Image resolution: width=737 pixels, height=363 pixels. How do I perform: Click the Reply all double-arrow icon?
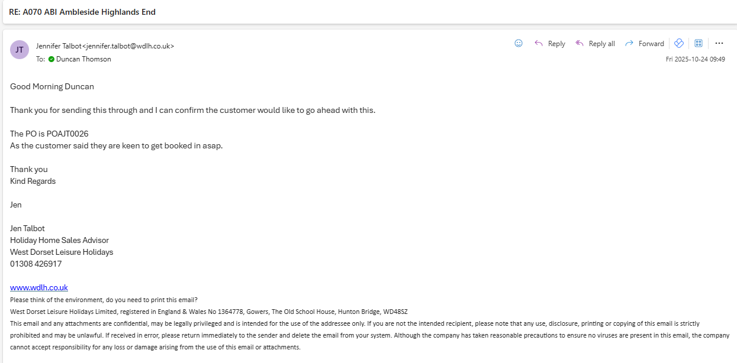(x=580, y=43)
